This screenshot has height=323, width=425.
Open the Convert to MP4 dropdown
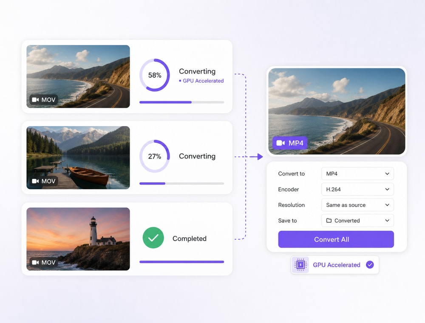[x=357, y=174]
